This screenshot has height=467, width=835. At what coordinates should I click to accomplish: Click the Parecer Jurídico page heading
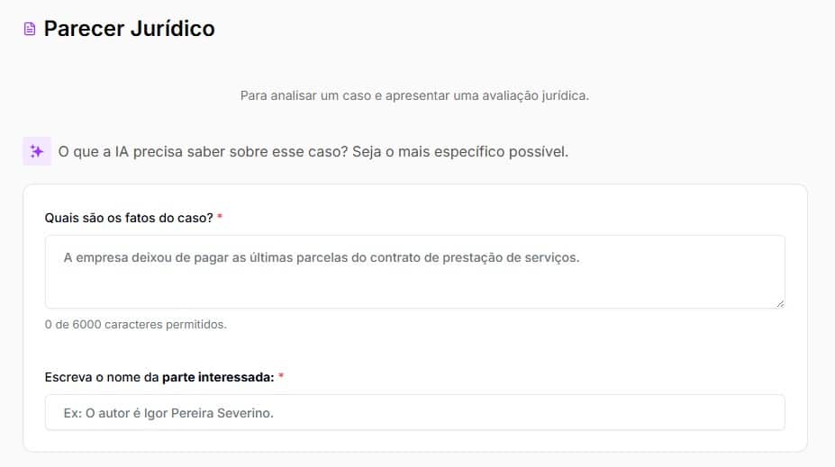(x=130, y=29)
